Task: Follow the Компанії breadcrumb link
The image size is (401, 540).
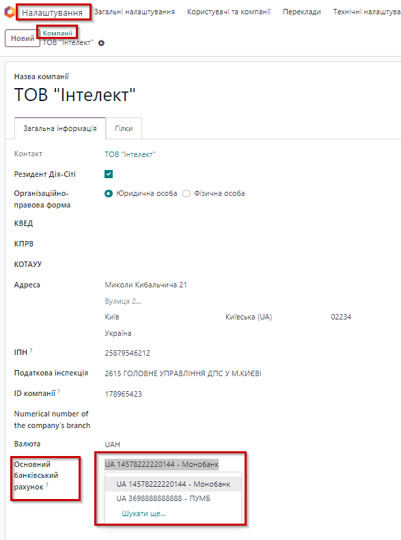Action: [57, 33]
